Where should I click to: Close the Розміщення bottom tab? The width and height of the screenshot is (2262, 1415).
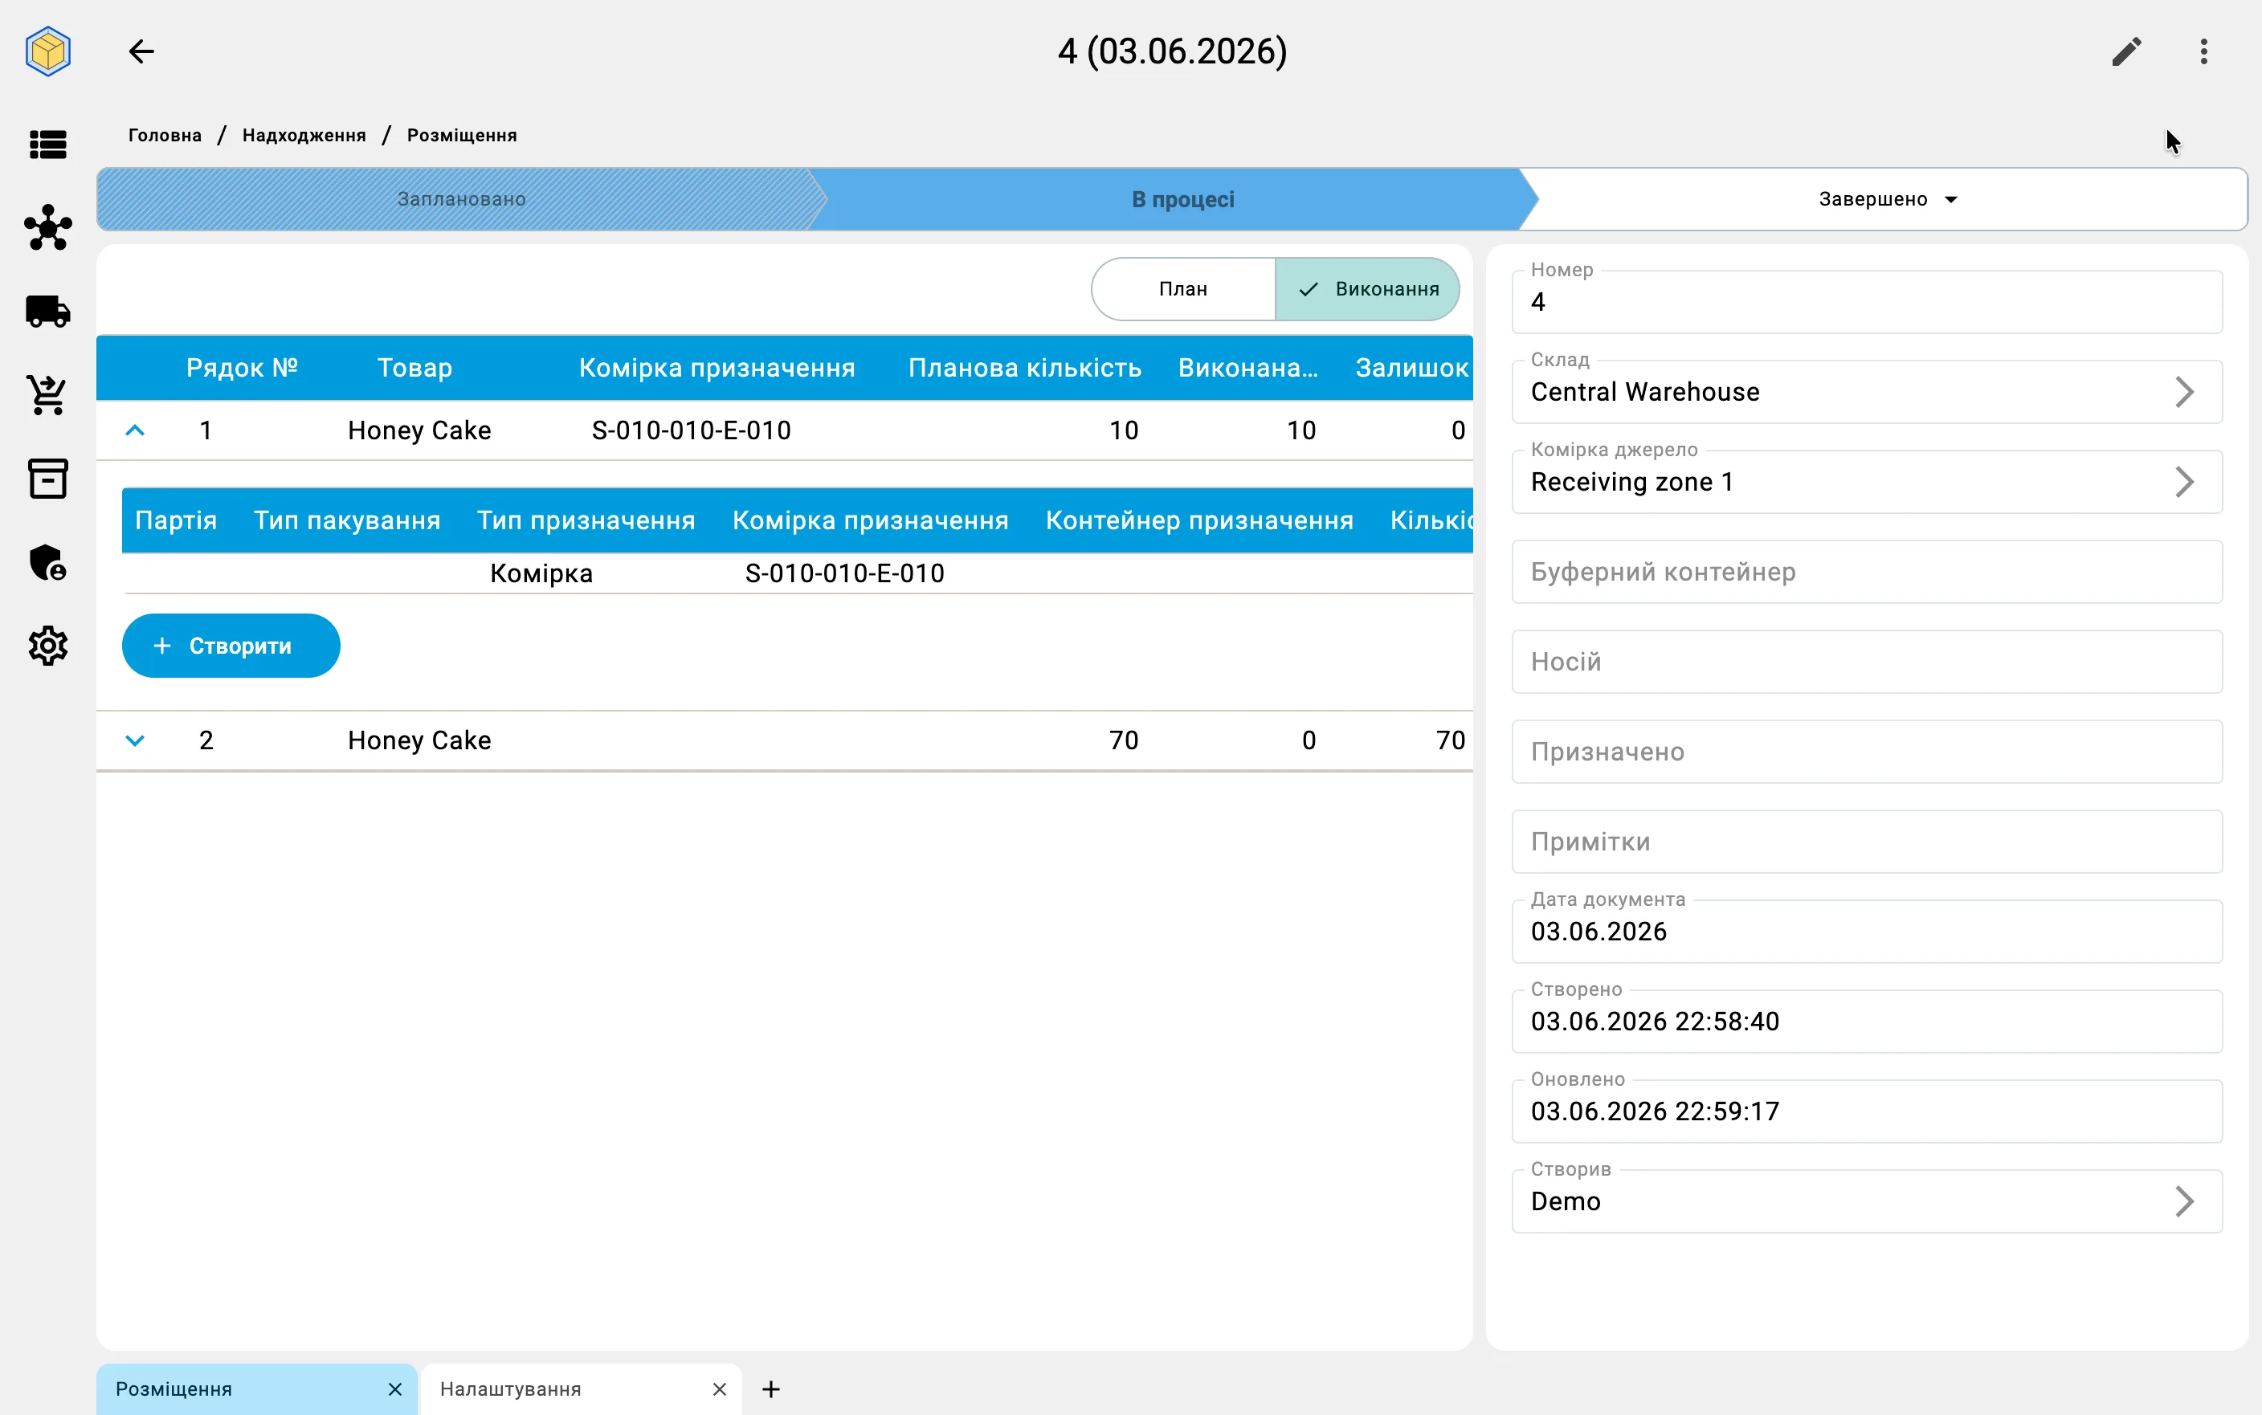tap(395, 1388)
